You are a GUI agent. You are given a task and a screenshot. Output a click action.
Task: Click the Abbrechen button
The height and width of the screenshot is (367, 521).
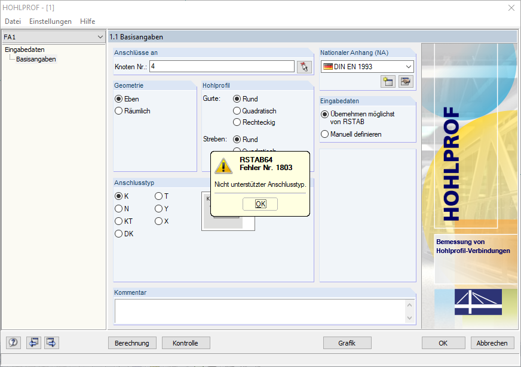492,343
